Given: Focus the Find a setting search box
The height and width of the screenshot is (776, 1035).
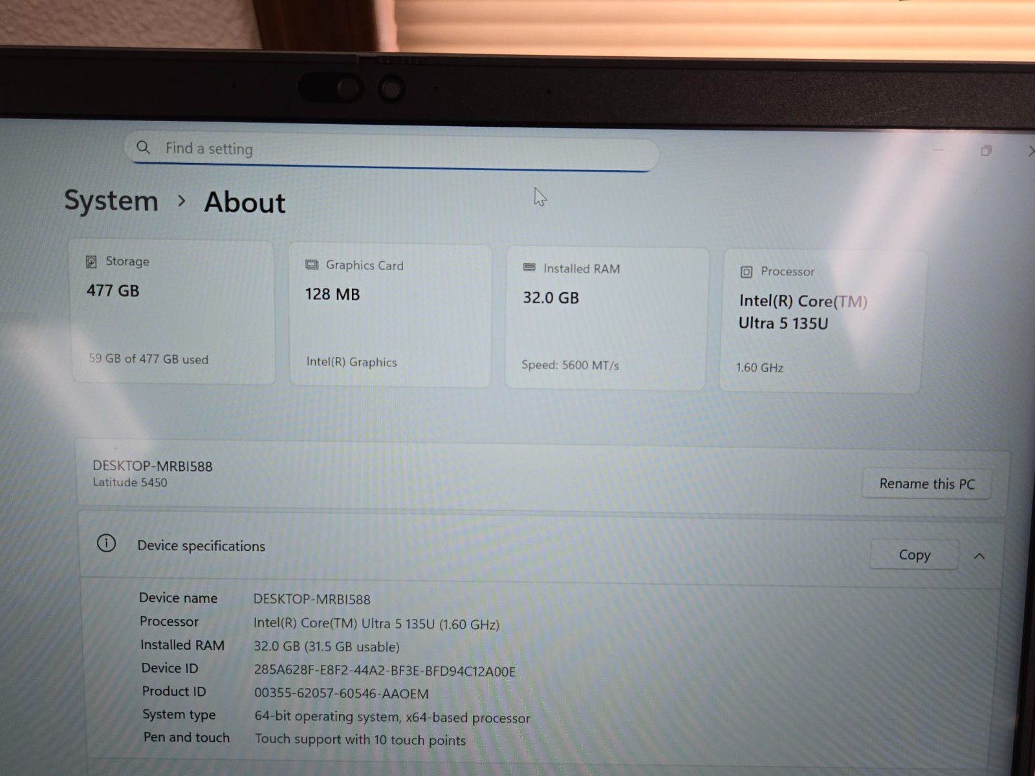Looking at the screenshot, I should coord(391,152).
